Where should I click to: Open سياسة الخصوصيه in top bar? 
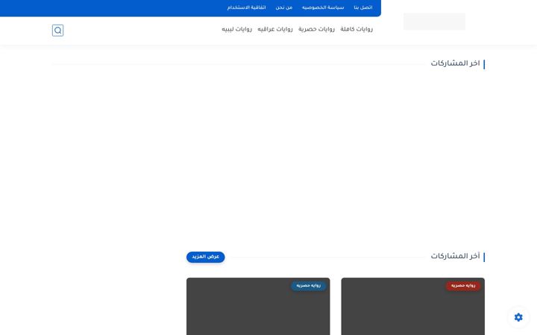(323, 7)
